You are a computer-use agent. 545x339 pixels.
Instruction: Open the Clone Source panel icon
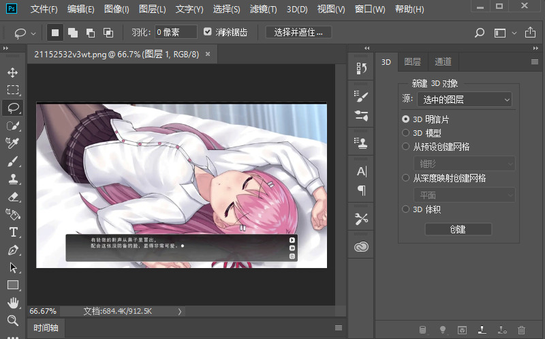361,143
